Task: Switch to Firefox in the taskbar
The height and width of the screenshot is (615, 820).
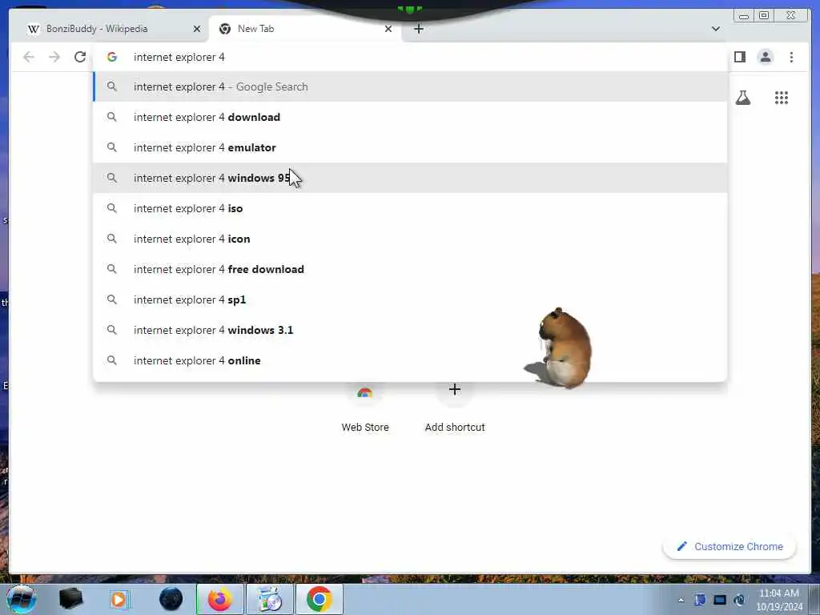Action: coord(219,599)
